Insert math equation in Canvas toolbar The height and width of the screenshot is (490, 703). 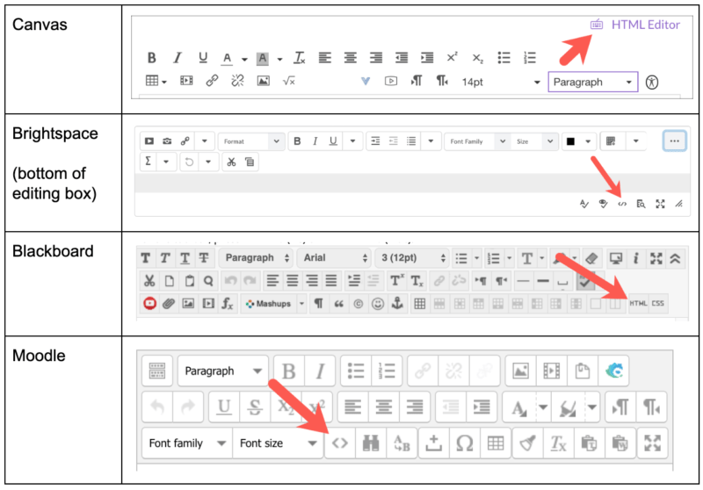(x=289, y=81)
